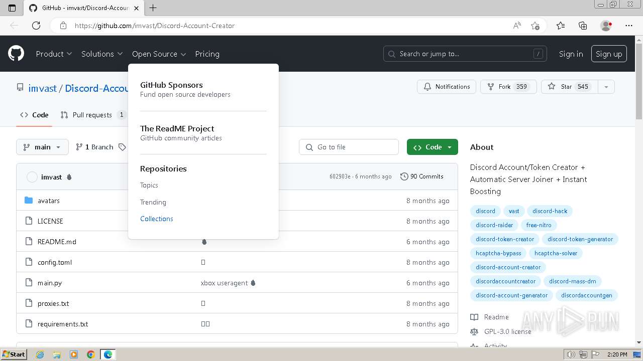Viewport: 643px width, 361px height.
Task: Click the Sign up button
Action: (609, 54)
